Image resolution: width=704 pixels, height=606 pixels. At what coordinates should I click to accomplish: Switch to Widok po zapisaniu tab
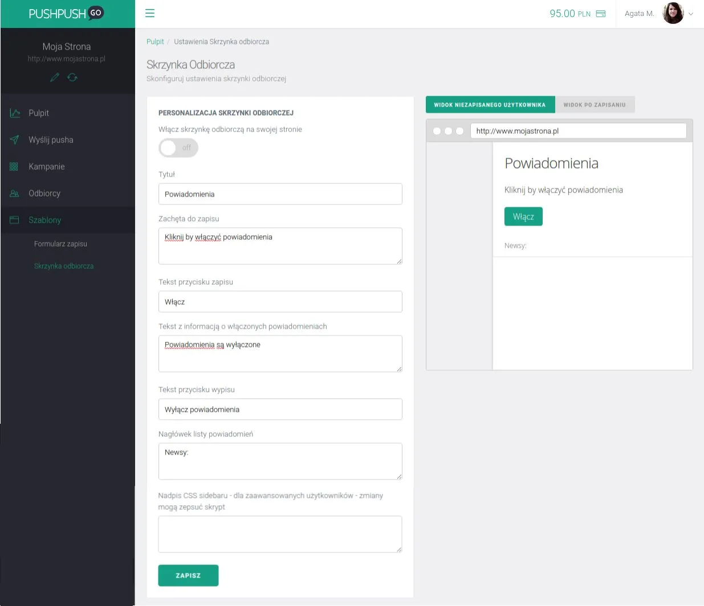tap(595, 105)
